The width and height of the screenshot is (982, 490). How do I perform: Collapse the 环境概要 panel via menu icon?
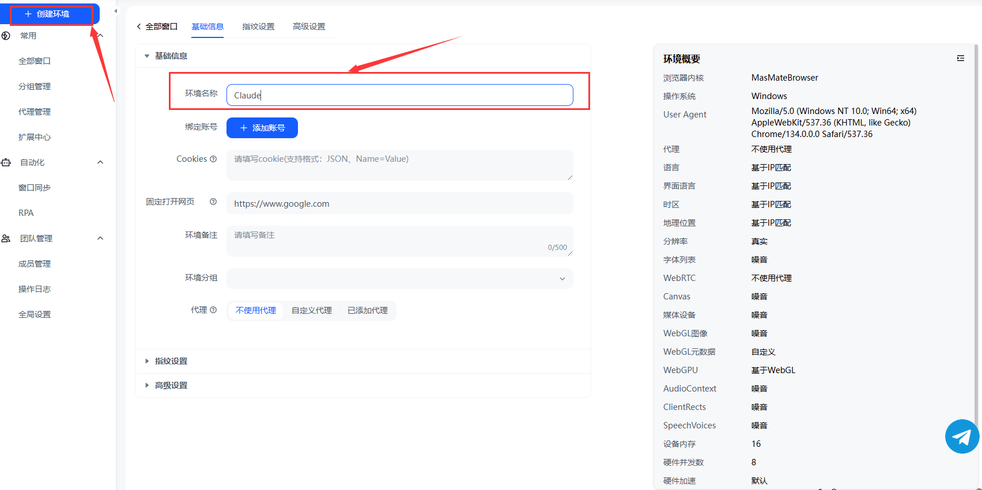tap(960, 58)
